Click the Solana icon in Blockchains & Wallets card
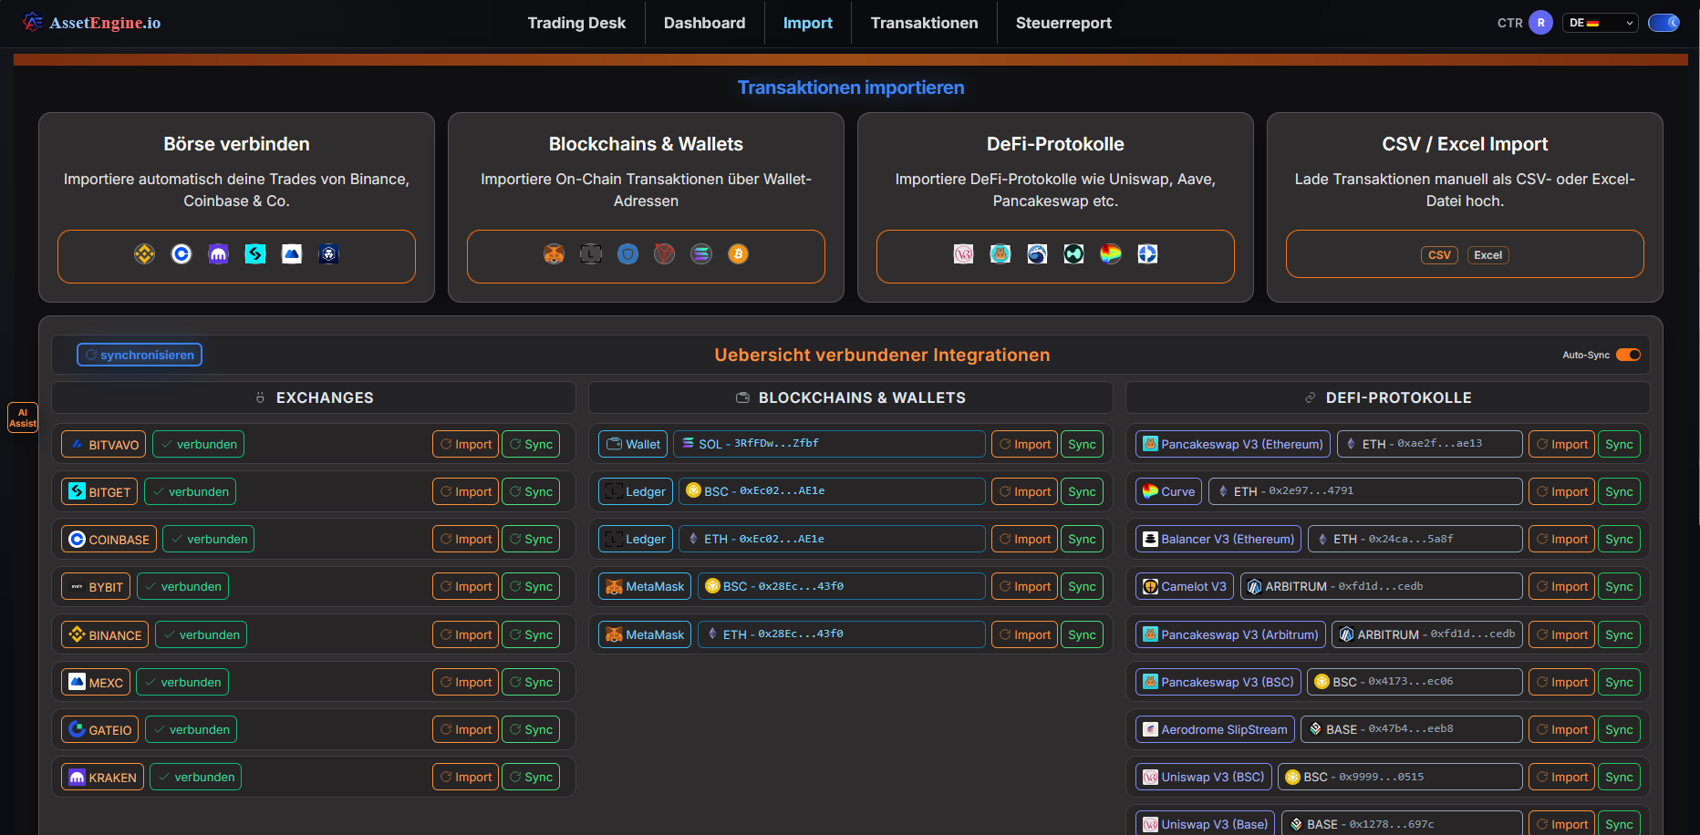1700x835 pixels. click(701, 254)
